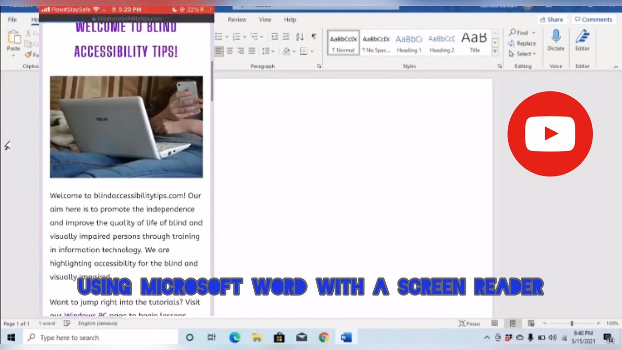Open the Comments button

[x=593, y=19]
